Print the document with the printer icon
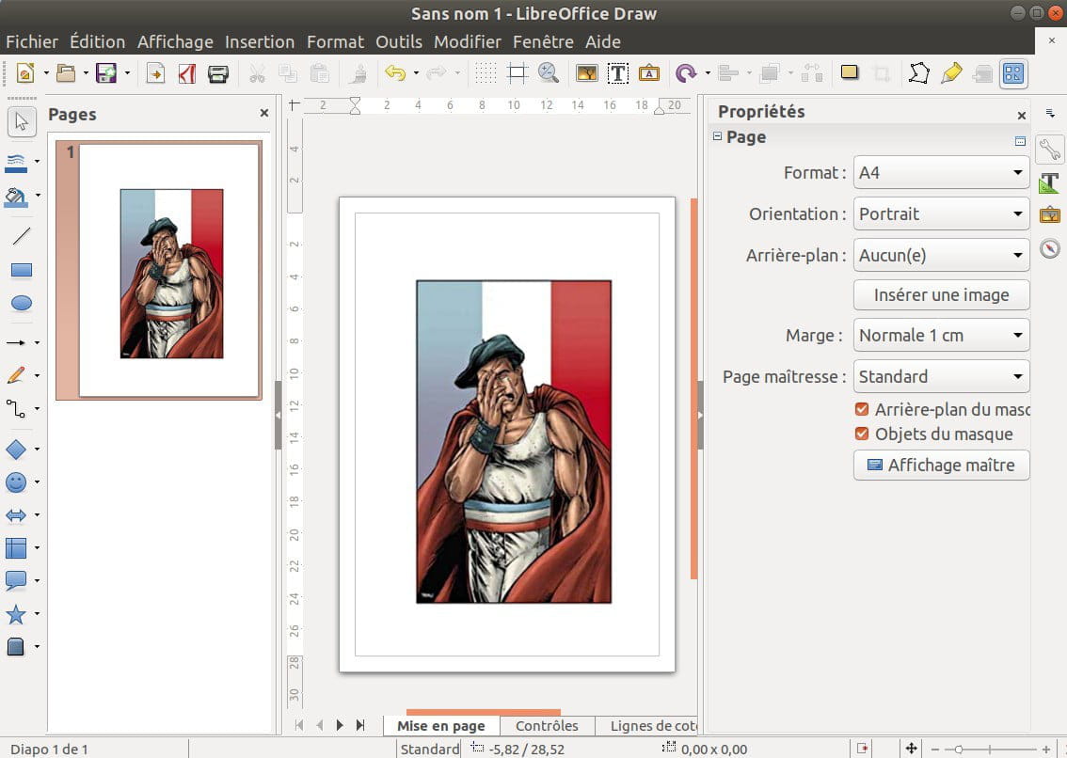 (217, 72)
